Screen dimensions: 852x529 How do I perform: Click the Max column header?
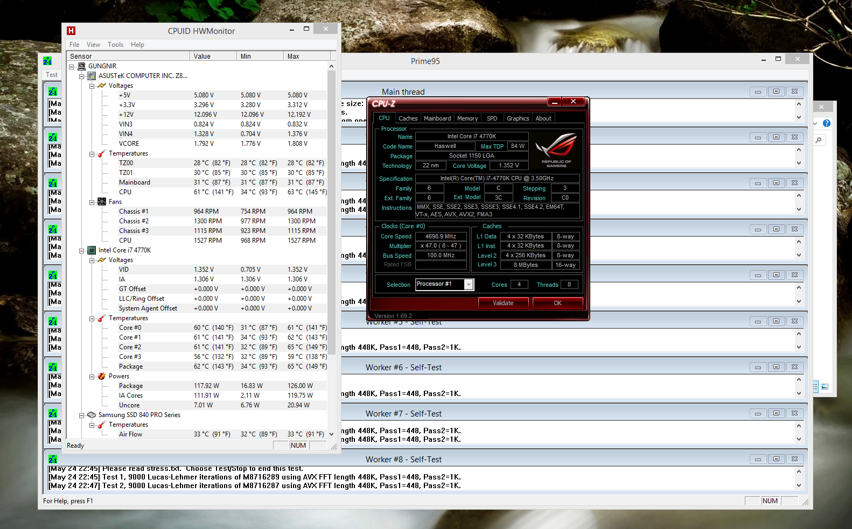click(307, 56)
